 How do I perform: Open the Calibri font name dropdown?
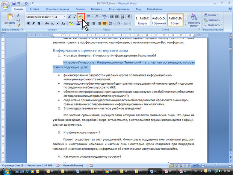point(51,17)
